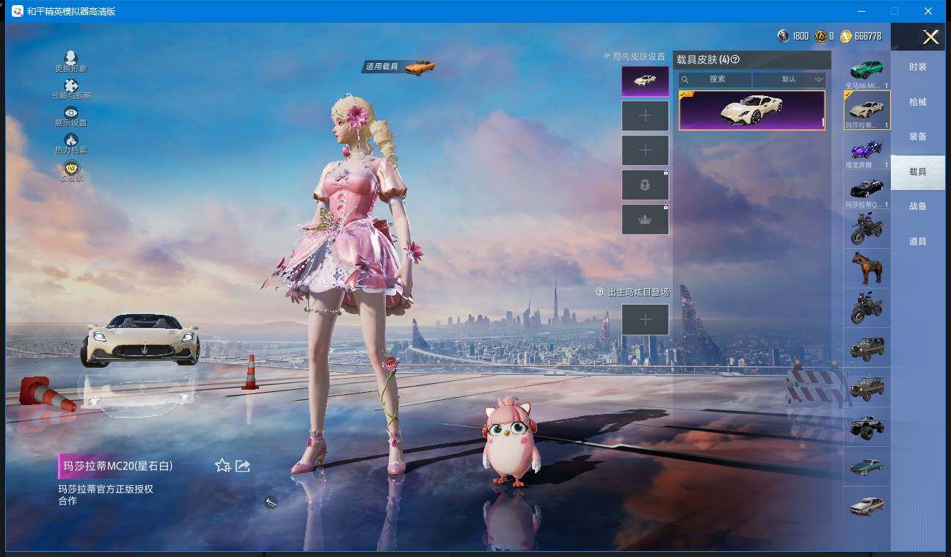The width and height of the screenshot is (951, 557).
Task: Select the 海龙奔腾 purple vehicle
Action: tap(867, 150)
